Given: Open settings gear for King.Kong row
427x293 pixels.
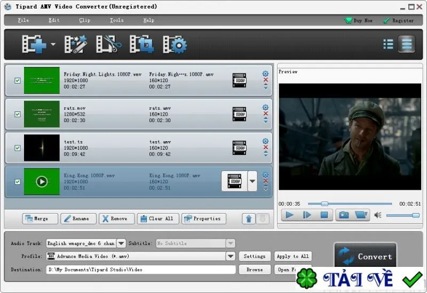Looking at the screenshot, I should pos(265,175).
